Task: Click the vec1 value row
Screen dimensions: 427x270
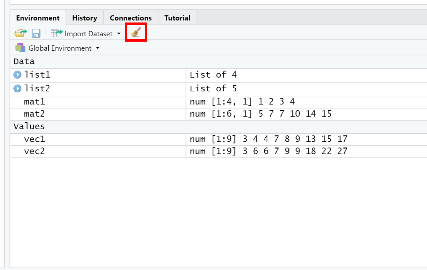Action: click(x=218, y=139)
